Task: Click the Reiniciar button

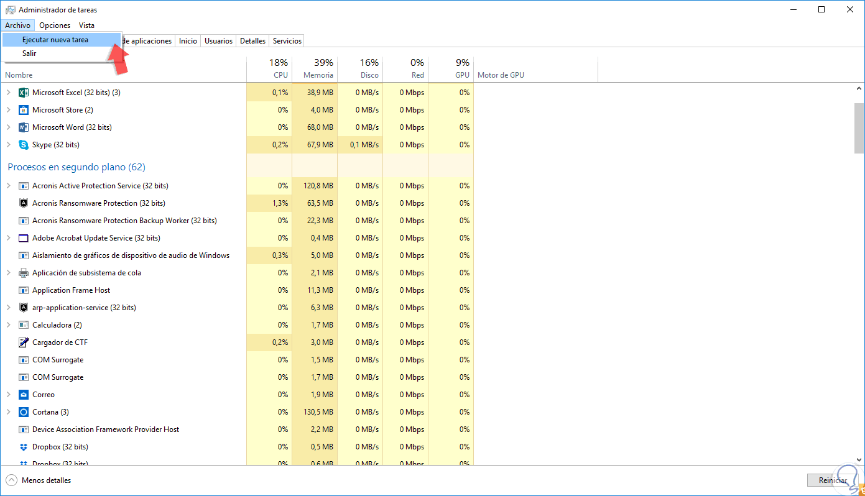Action: tap(833, 480)
